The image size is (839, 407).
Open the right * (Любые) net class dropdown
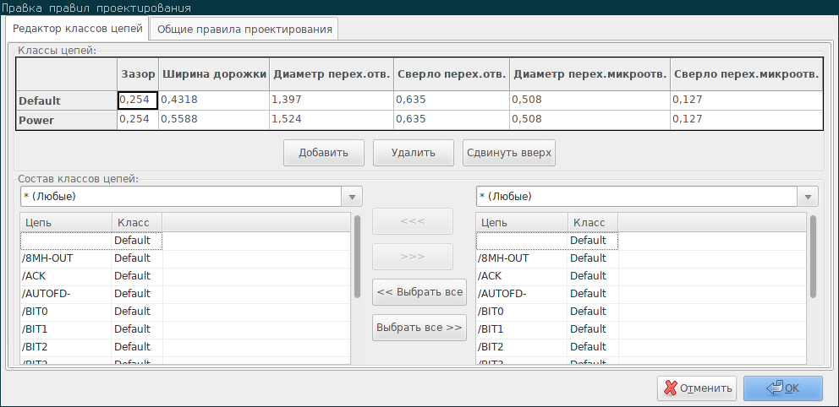point(647,197)
